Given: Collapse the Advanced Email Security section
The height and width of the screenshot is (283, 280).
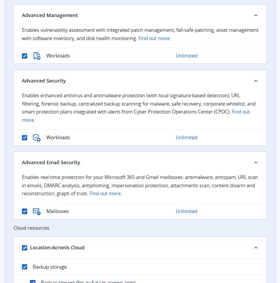Looking at the screenshot, I should [x=256, y=163].
